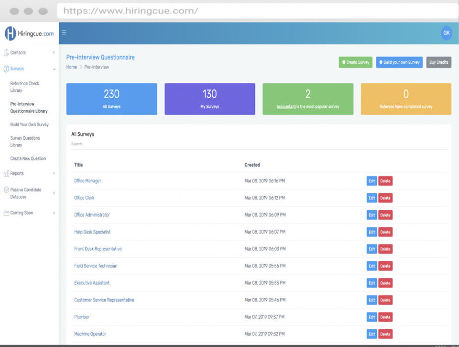Click the 230 All Surveys card
459x347 pixels.
[111, 99]
